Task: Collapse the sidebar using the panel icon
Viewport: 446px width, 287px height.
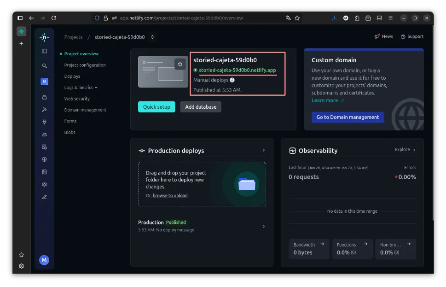Action: (44, 51)
